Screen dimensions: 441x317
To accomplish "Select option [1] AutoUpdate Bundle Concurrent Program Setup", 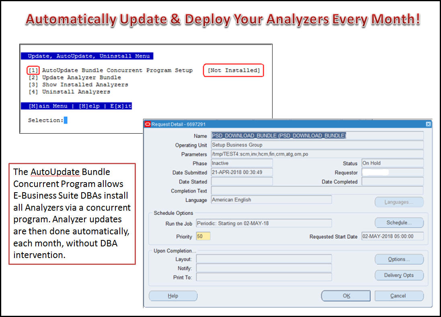I will pos(111,70).
